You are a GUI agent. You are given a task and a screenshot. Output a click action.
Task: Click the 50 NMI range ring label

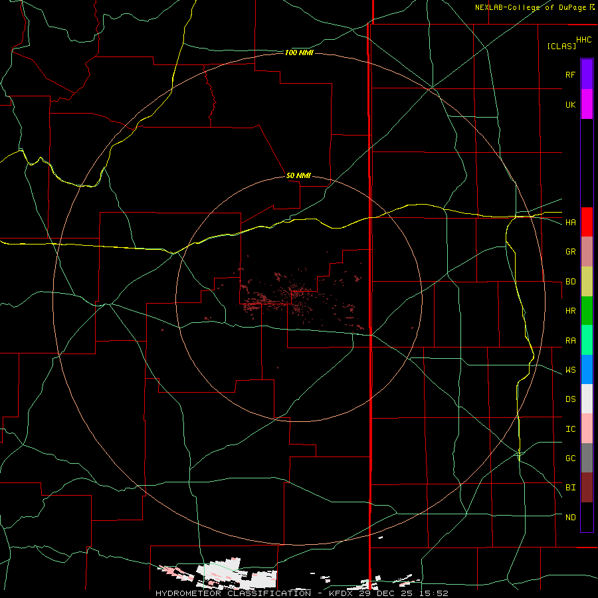(x=298, y=176)
